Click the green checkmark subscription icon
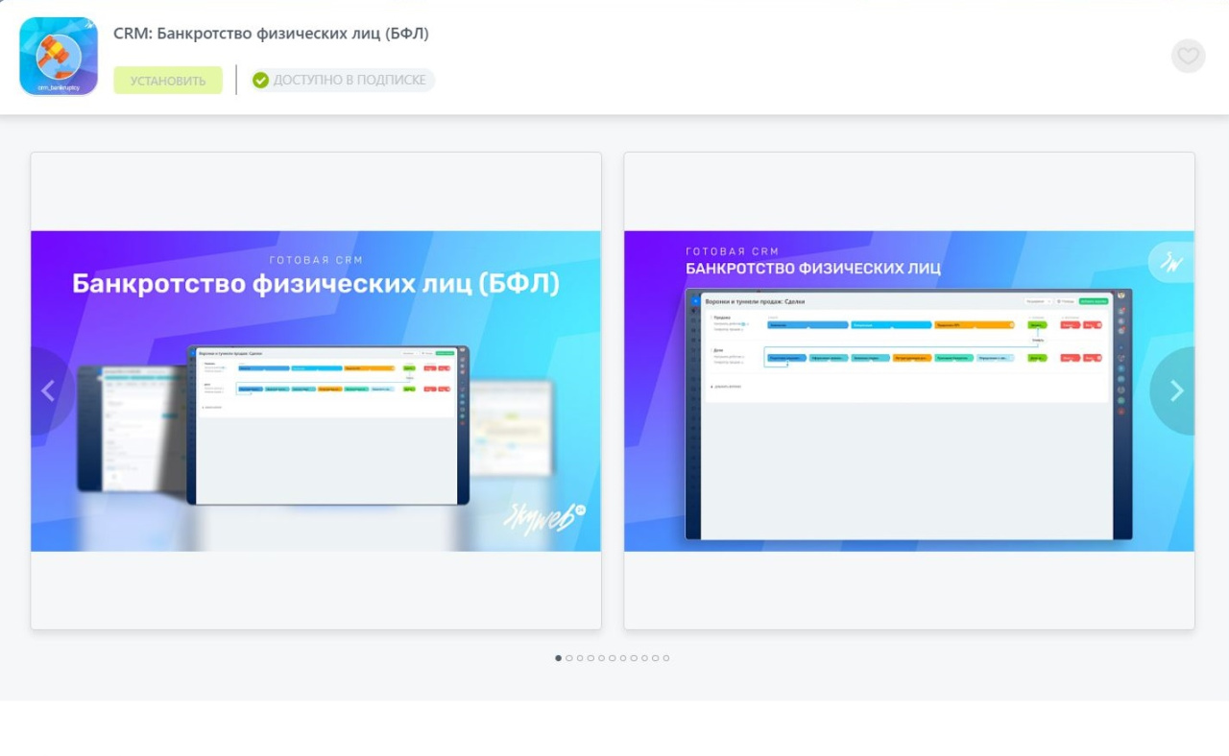This screenshot has width=1229, height=756. 260,81
